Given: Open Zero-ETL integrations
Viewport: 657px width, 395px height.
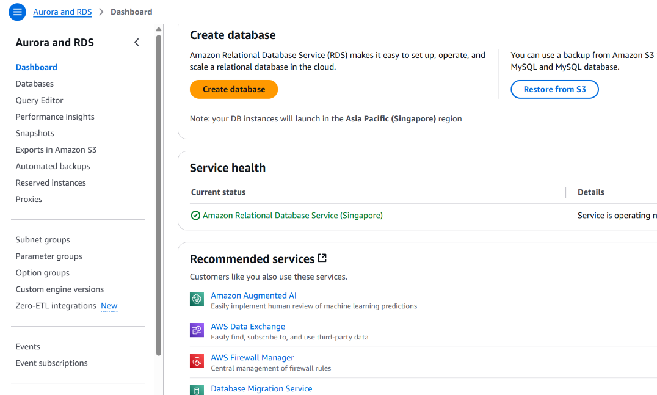Looking at the screenshot, I should coord(56,306).
